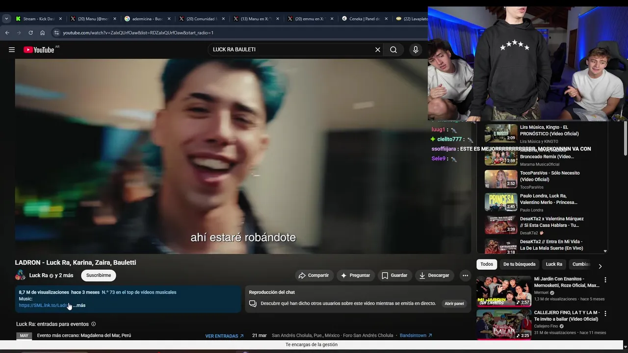The width and height of the screenshot is (628, 353).
Task: Play DesaKTa2 Entra En Mi Vida item
Action: coord(542,247)
